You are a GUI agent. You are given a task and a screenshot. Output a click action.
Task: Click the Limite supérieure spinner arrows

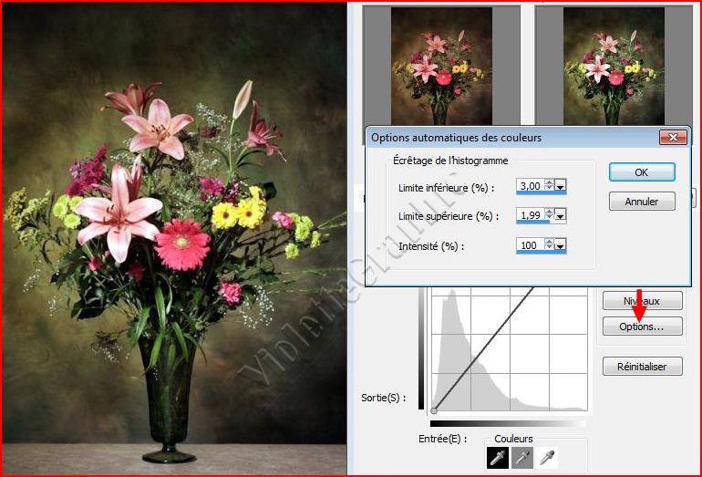(x=549, y=216)
